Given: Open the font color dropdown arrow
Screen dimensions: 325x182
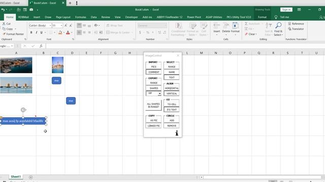Looking at the screenshot, I should pos(72,32).
